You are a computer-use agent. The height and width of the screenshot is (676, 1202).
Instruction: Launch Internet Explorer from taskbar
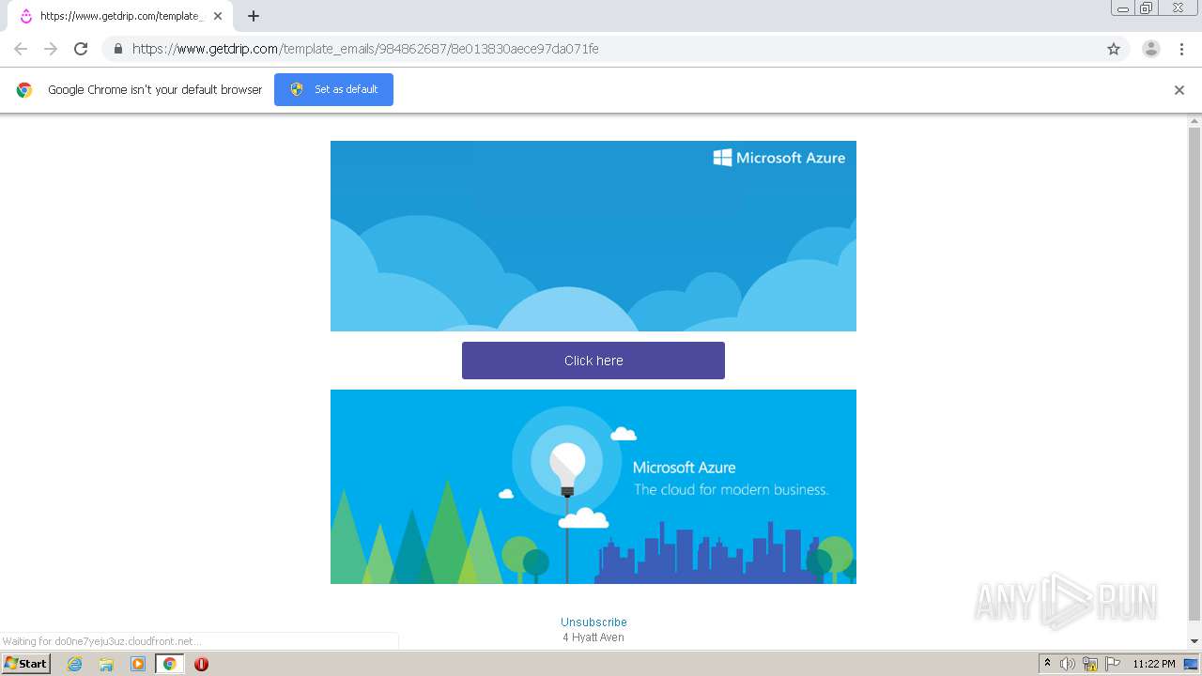75,664
